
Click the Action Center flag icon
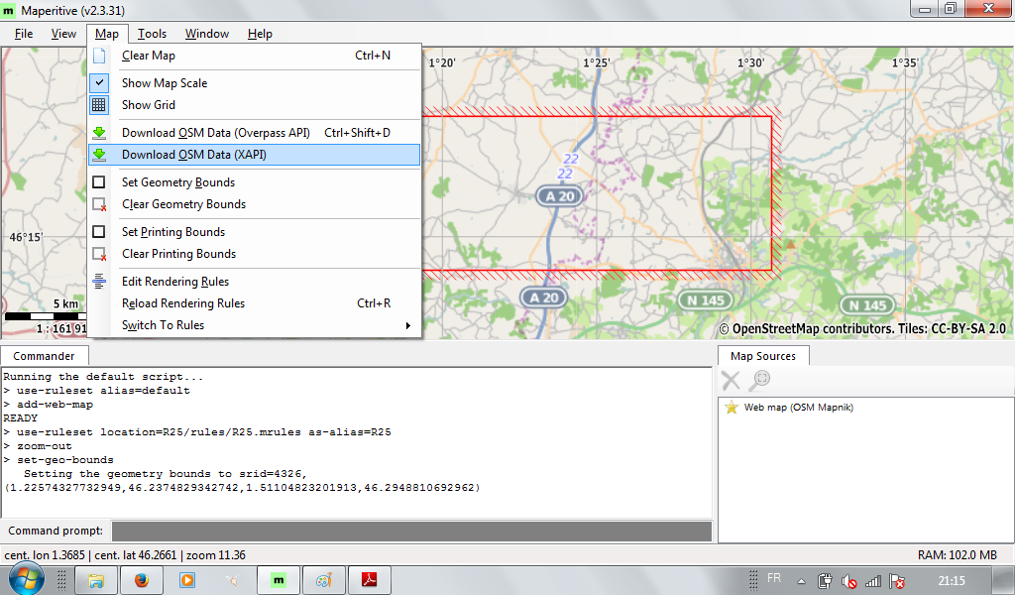[x=897, y=581]
